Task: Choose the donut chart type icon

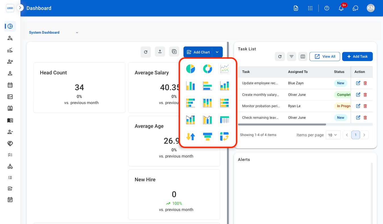Action: click(x=207, y=69)
